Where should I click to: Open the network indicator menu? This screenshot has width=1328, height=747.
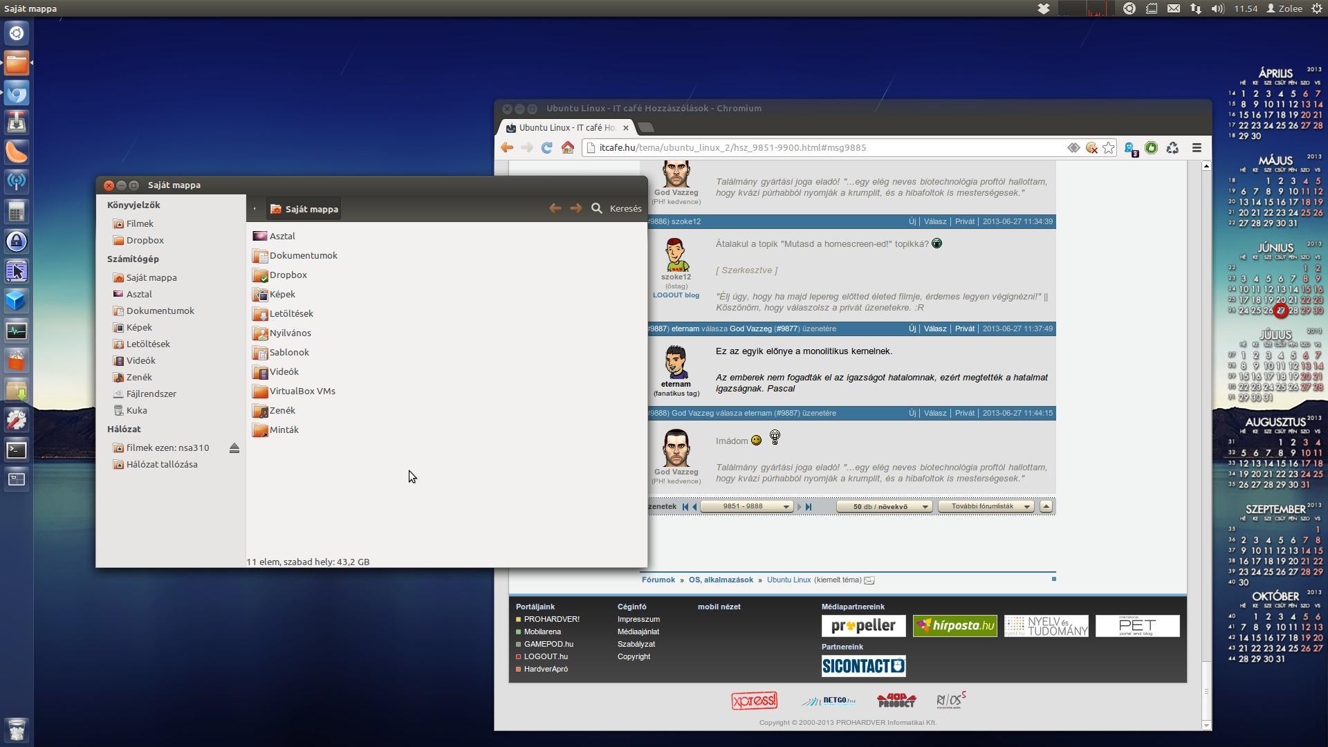tap(1196, 8)
